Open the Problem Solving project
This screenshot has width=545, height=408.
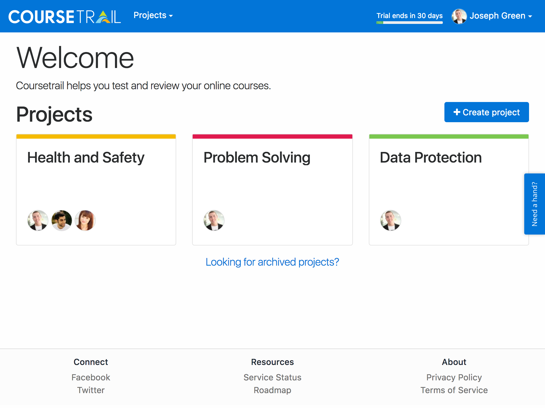point(257,158)
